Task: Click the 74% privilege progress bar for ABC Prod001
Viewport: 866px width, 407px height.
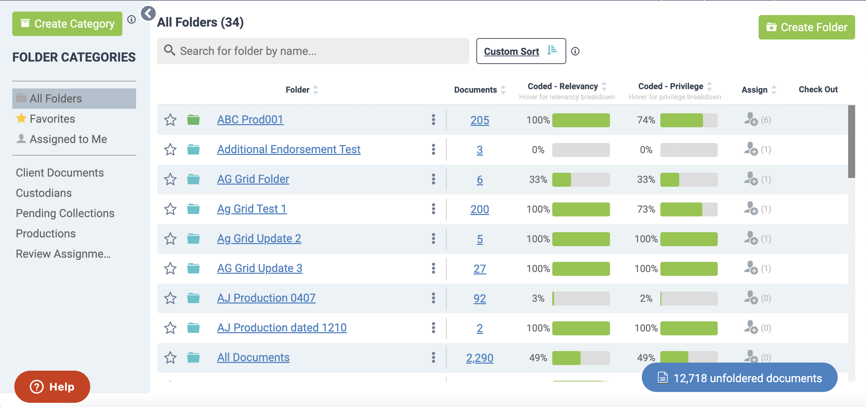Action: point(688,120)
